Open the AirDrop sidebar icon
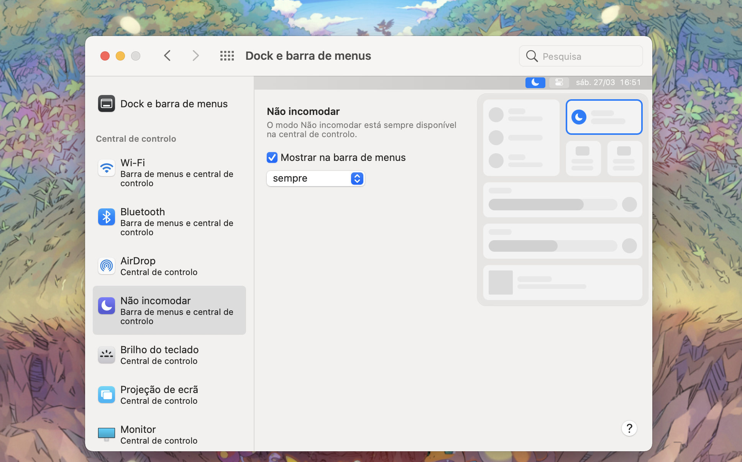 (107, 266)
